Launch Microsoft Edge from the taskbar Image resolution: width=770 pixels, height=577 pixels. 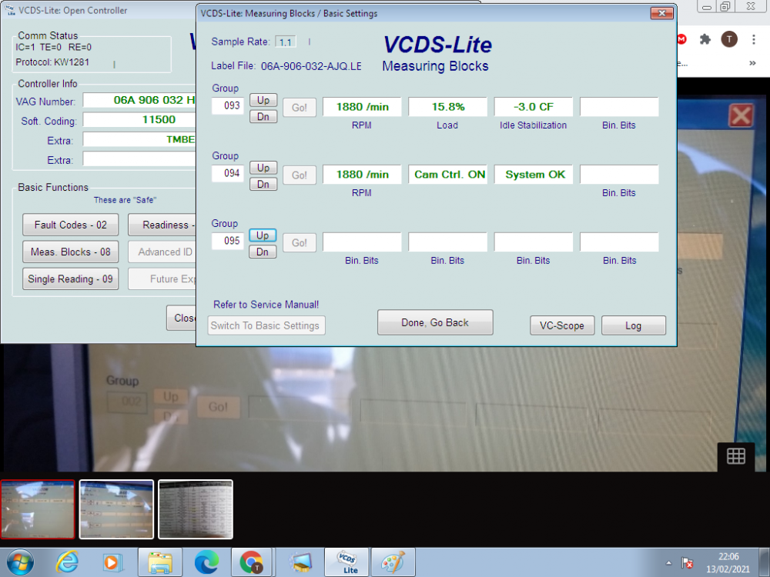[x=206, y=562]
